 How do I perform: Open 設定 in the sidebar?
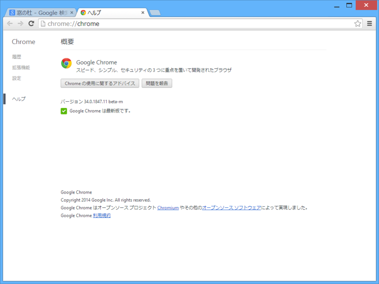click(17, 78)
